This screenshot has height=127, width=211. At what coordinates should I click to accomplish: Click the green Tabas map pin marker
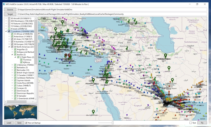click(x=165, y=55)
